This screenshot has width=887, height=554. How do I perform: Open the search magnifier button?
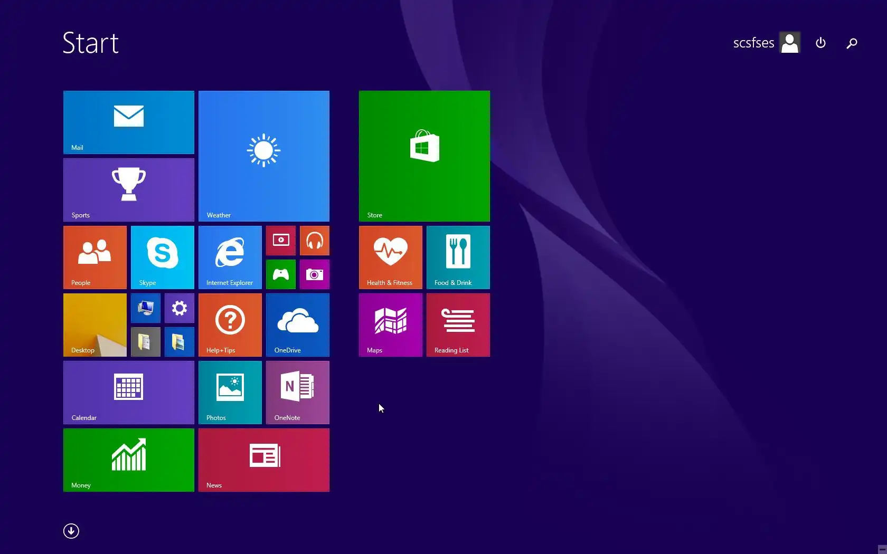click(x=852, y=43)
